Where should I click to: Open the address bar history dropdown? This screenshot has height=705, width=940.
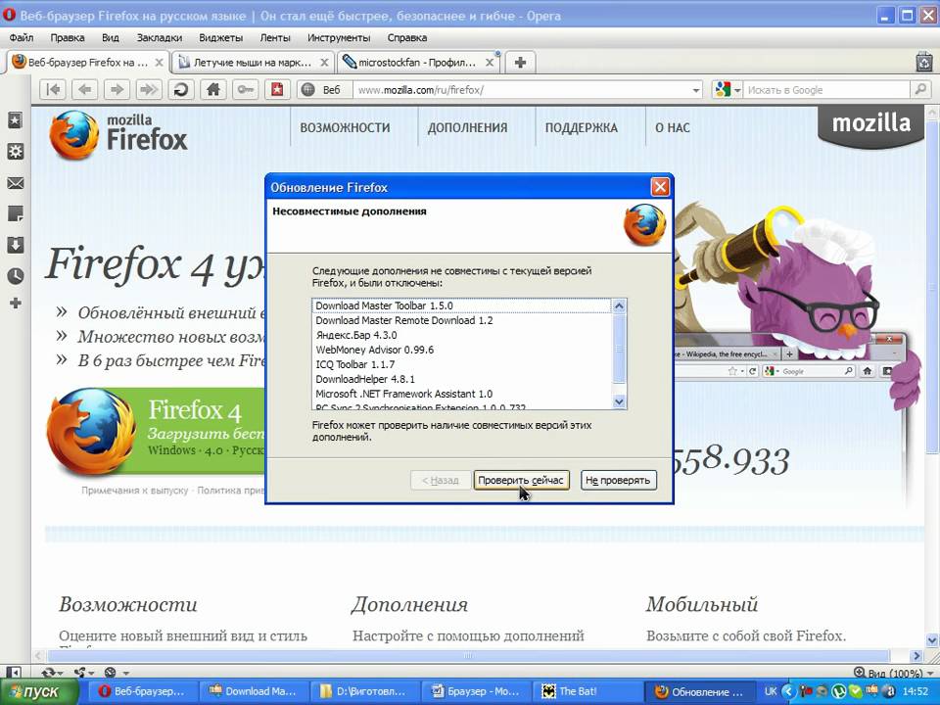point(695,90)
